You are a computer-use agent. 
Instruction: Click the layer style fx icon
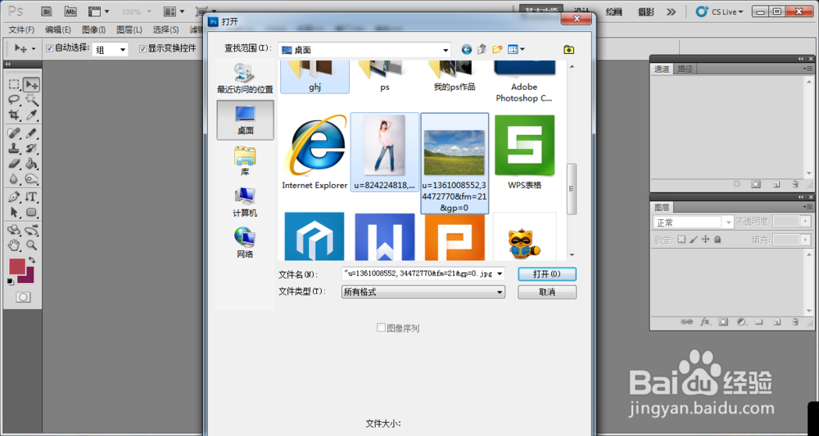coord(705,321)
